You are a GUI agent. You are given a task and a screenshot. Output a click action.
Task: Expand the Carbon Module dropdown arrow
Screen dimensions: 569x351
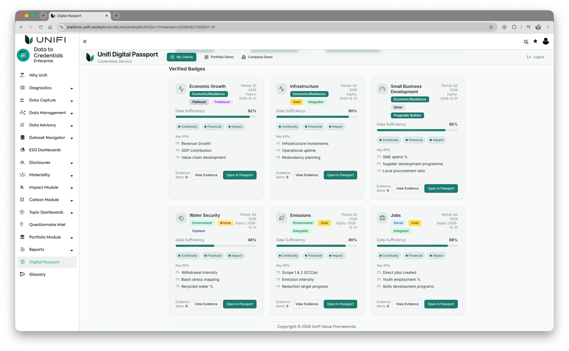point(72,200)
